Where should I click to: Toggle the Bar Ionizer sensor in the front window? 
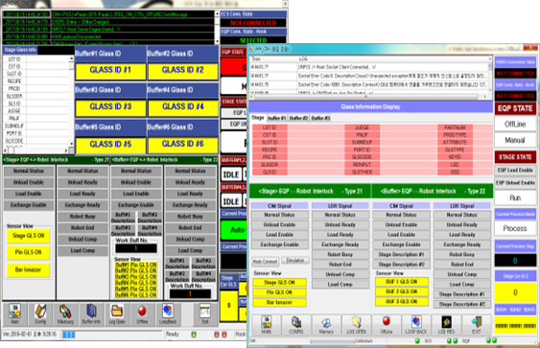tap(279, 302)
